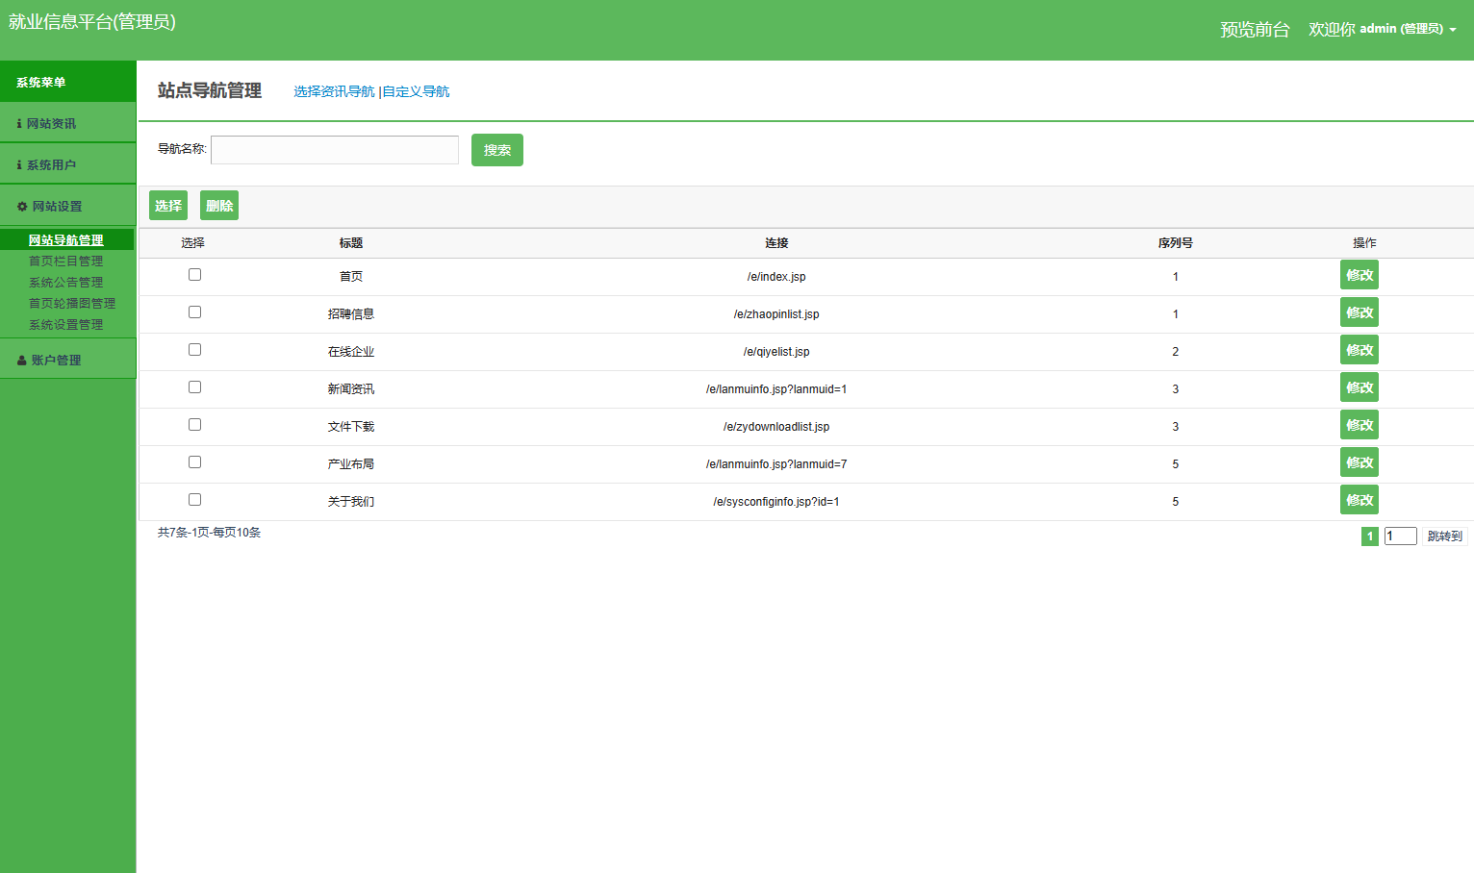Click the 跳转到 page jump button
This screenshot has height=873, width=1474.
click(1444, 536)
